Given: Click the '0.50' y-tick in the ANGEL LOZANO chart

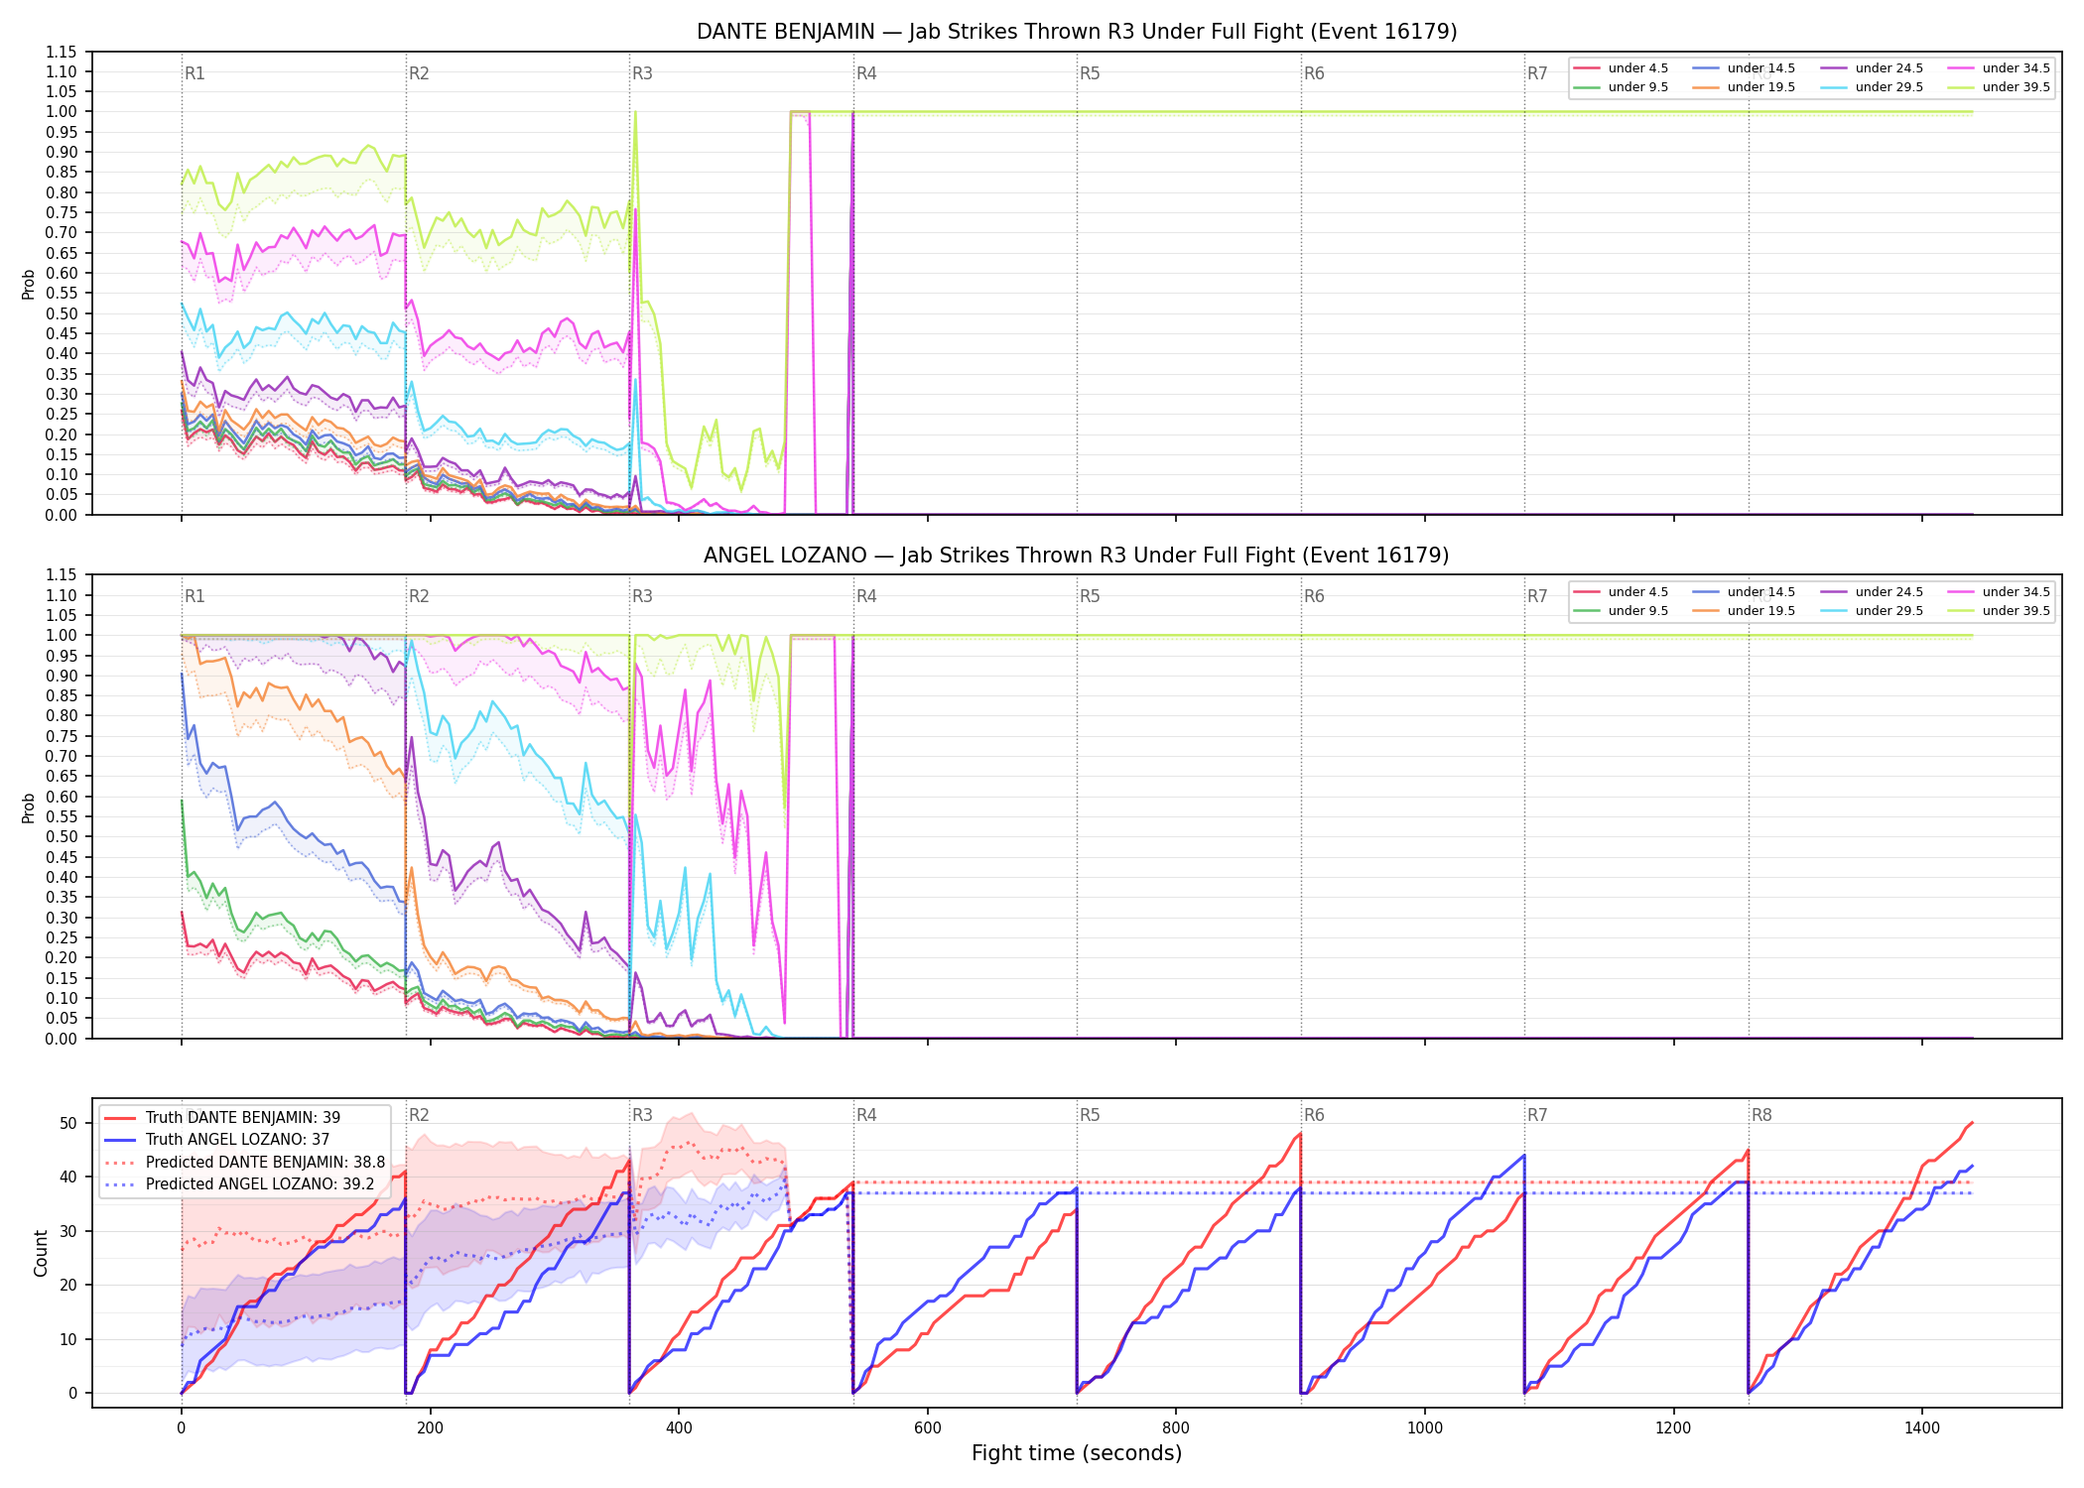Looking at the screenshot, I should point(62,837).
